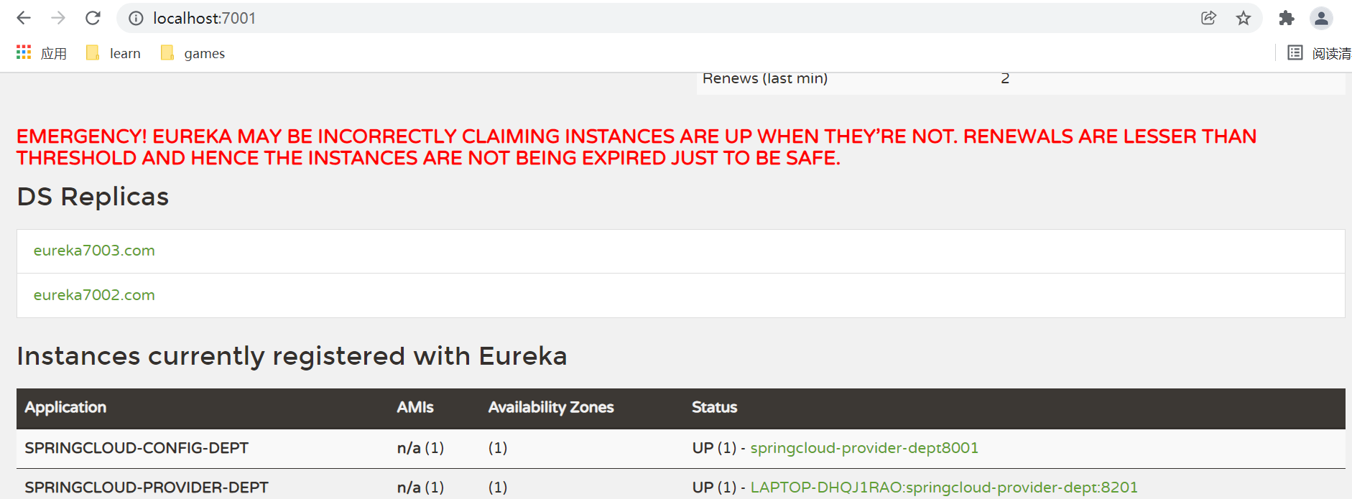
Task: Reload the Eureka page
Action: 93,18
